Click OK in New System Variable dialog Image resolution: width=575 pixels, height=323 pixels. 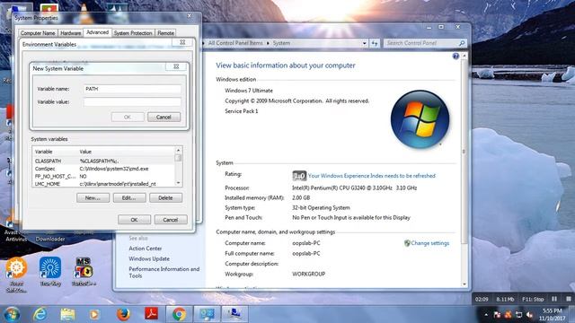coord(128,118)
